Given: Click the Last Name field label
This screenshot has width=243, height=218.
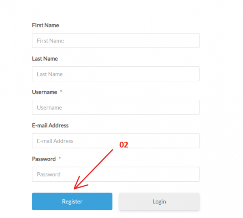Looking at the screenshot, I should [x=45, y=59].
